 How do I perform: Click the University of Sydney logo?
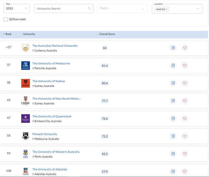point(26,83)
